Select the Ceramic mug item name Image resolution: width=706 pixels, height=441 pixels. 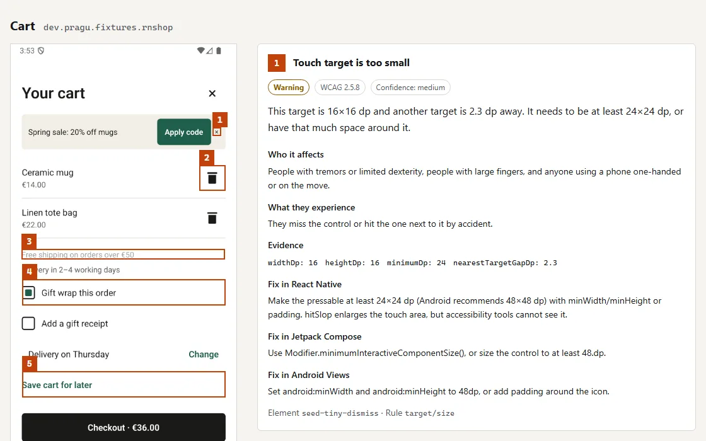coord(48,173)
